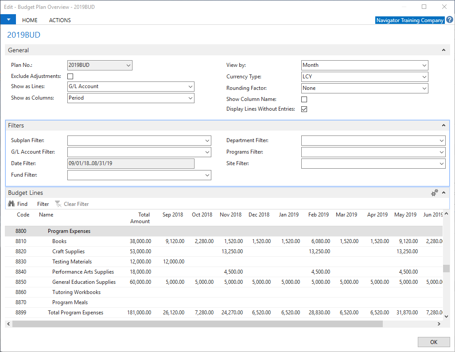The height and width of the screenshot is (352, 455).
Task: Click the Find binoculars icon
Action: tap(12, 204)
